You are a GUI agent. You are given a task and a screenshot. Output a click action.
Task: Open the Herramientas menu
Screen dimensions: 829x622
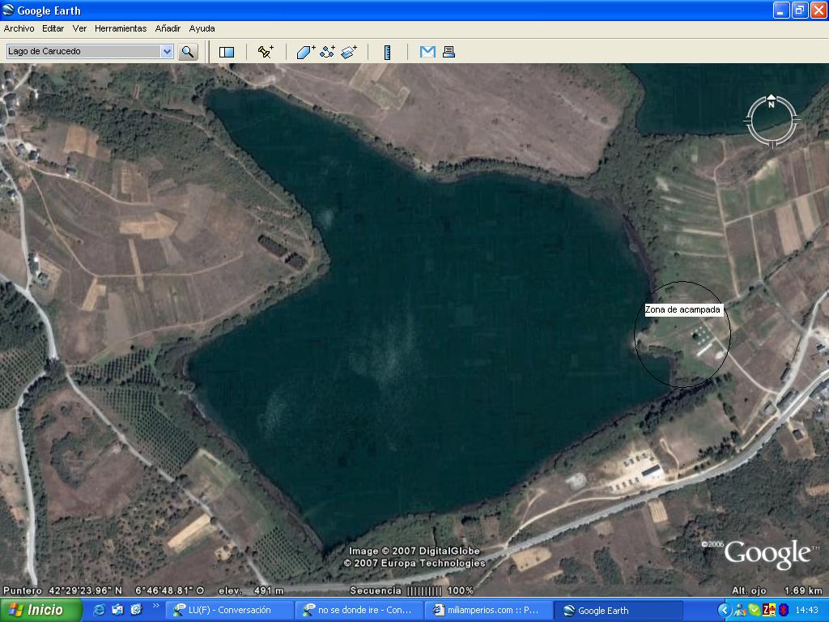[x=121, y=28]
